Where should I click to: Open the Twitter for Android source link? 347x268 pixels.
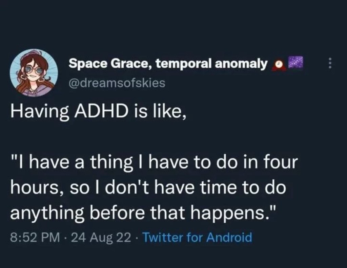197,238
